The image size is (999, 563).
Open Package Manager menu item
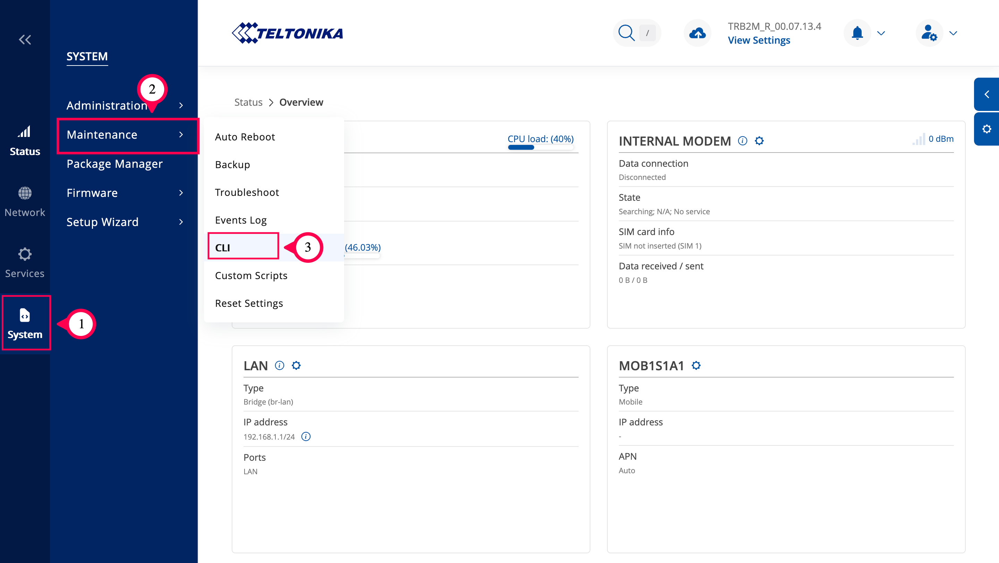coord(114,164)
